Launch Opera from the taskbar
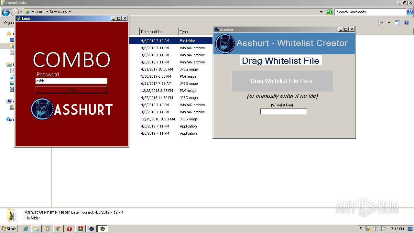 tap(69, 229)
